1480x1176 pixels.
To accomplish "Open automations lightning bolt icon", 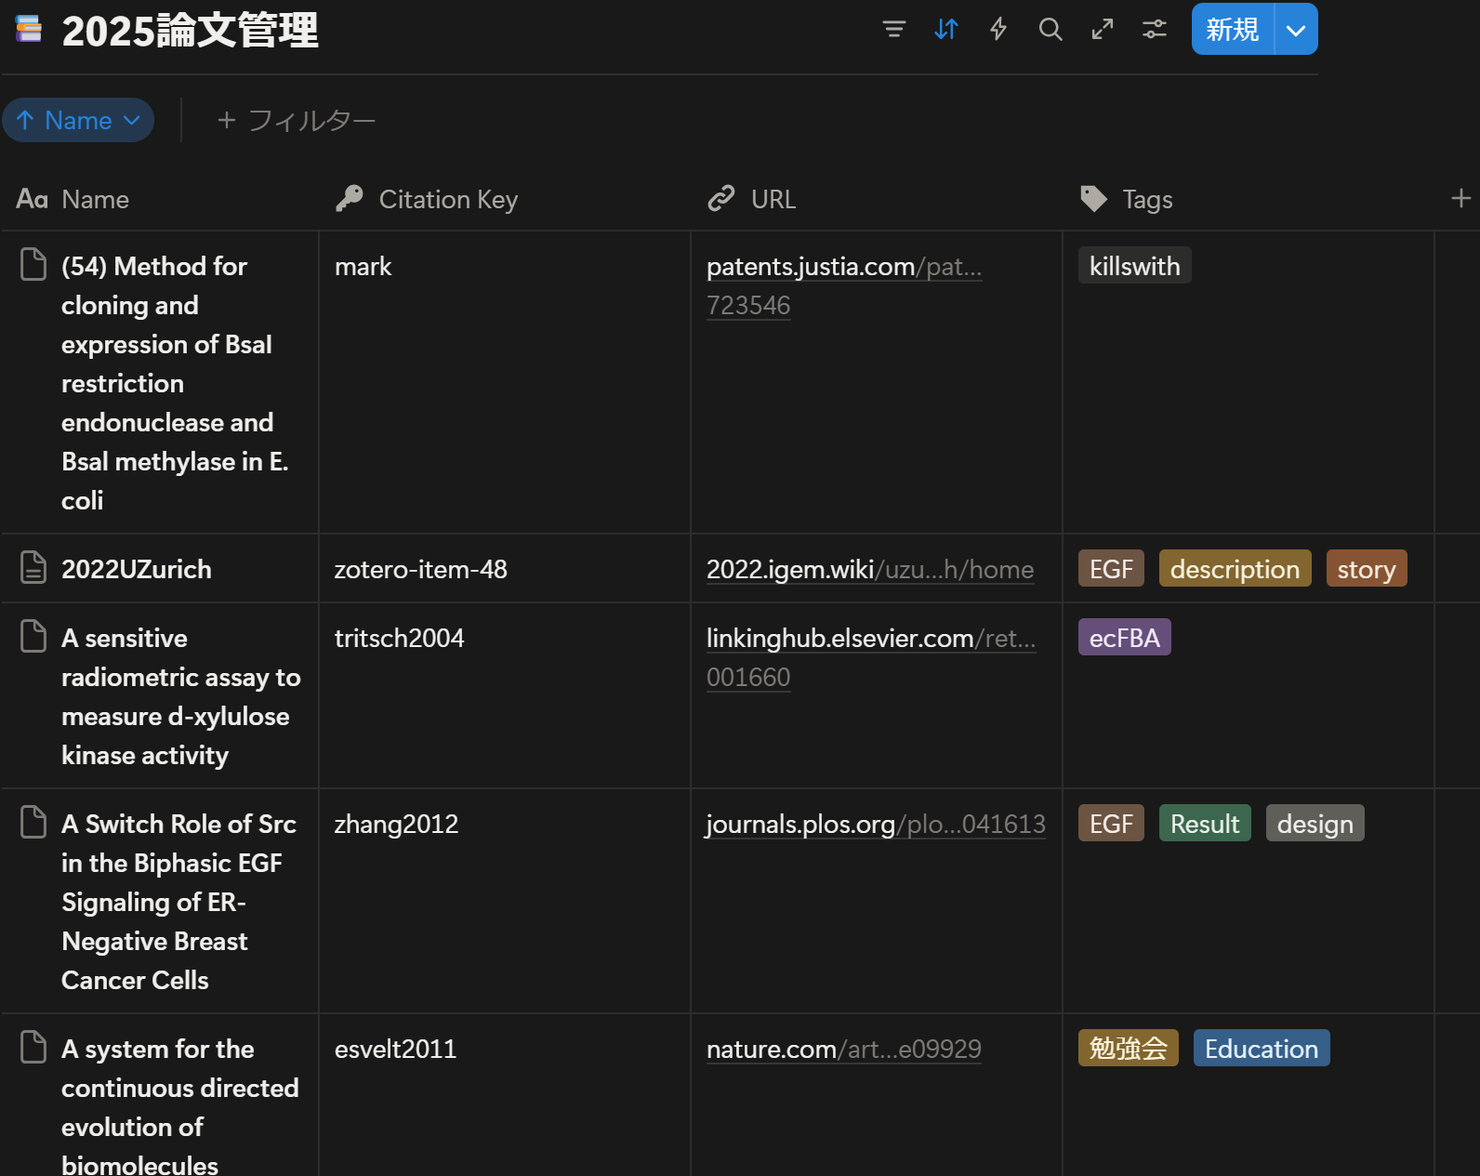I will pos(998,30).
